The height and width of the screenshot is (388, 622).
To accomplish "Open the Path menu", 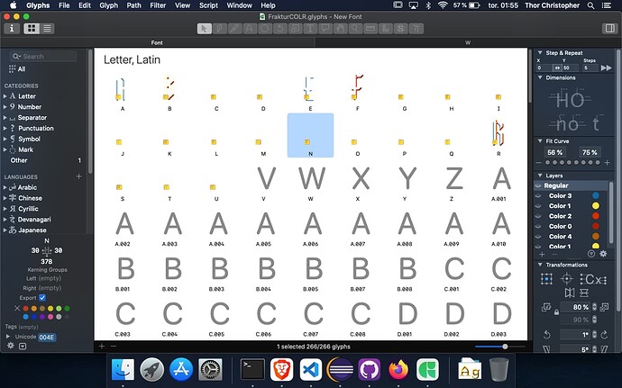I will coord(133,5).
